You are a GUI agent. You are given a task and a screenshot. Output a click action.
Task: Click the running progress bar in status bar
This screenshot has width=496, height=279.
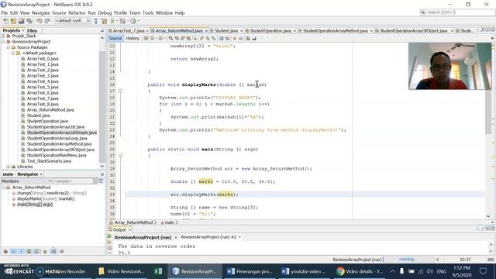click(x=408, y=260)
